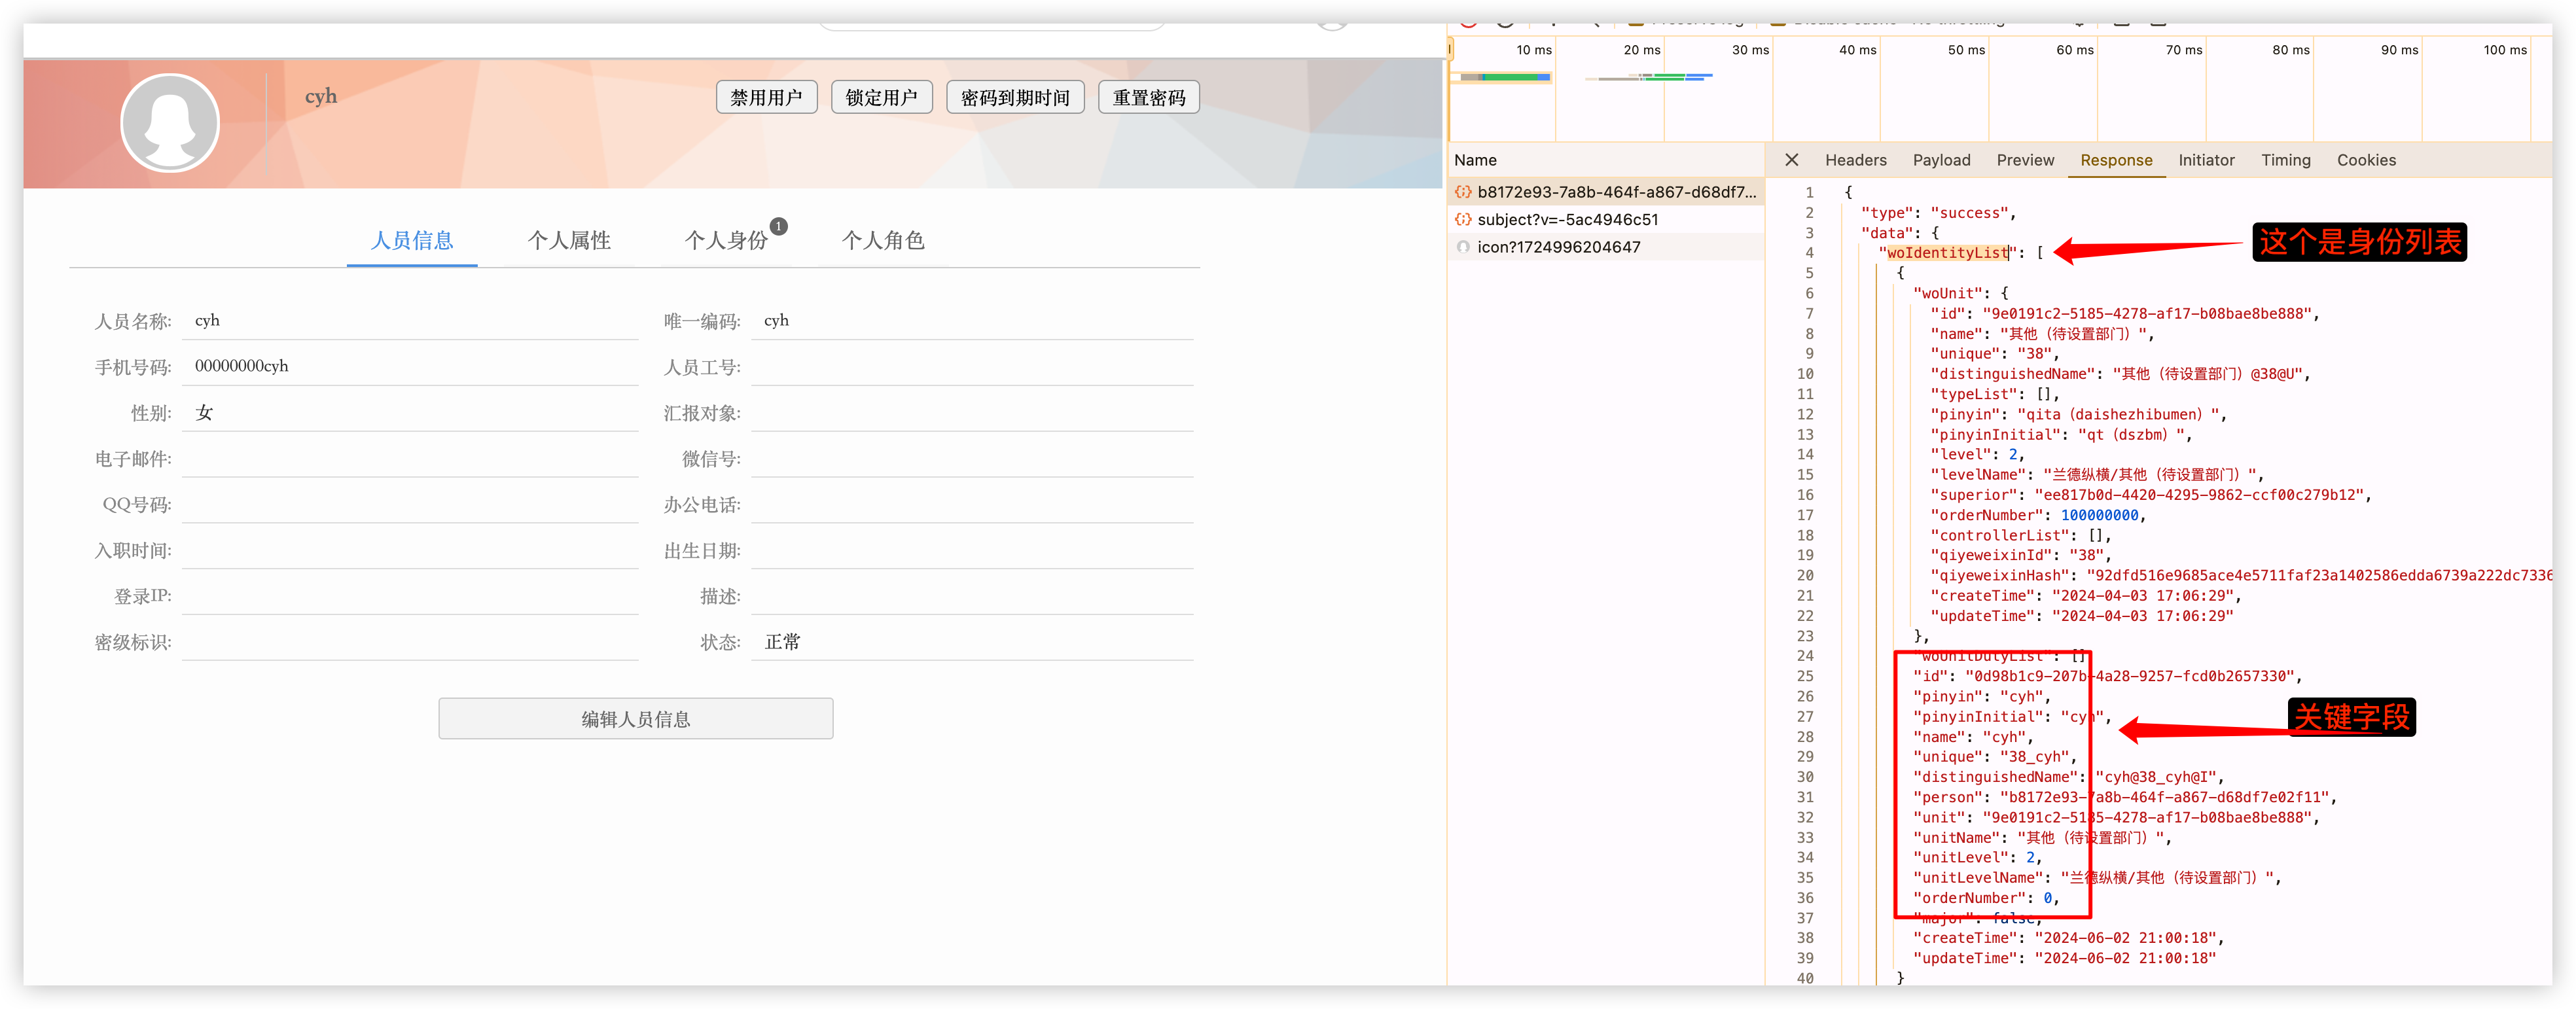
Task: Click the 重置密码 button
Action: [1148, 98]
